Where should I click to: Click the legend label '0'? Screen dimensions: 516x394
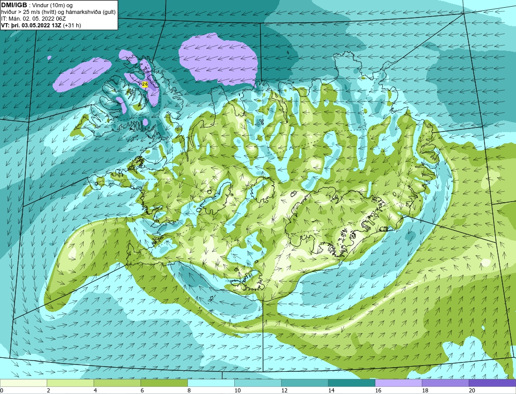point(2,390)
